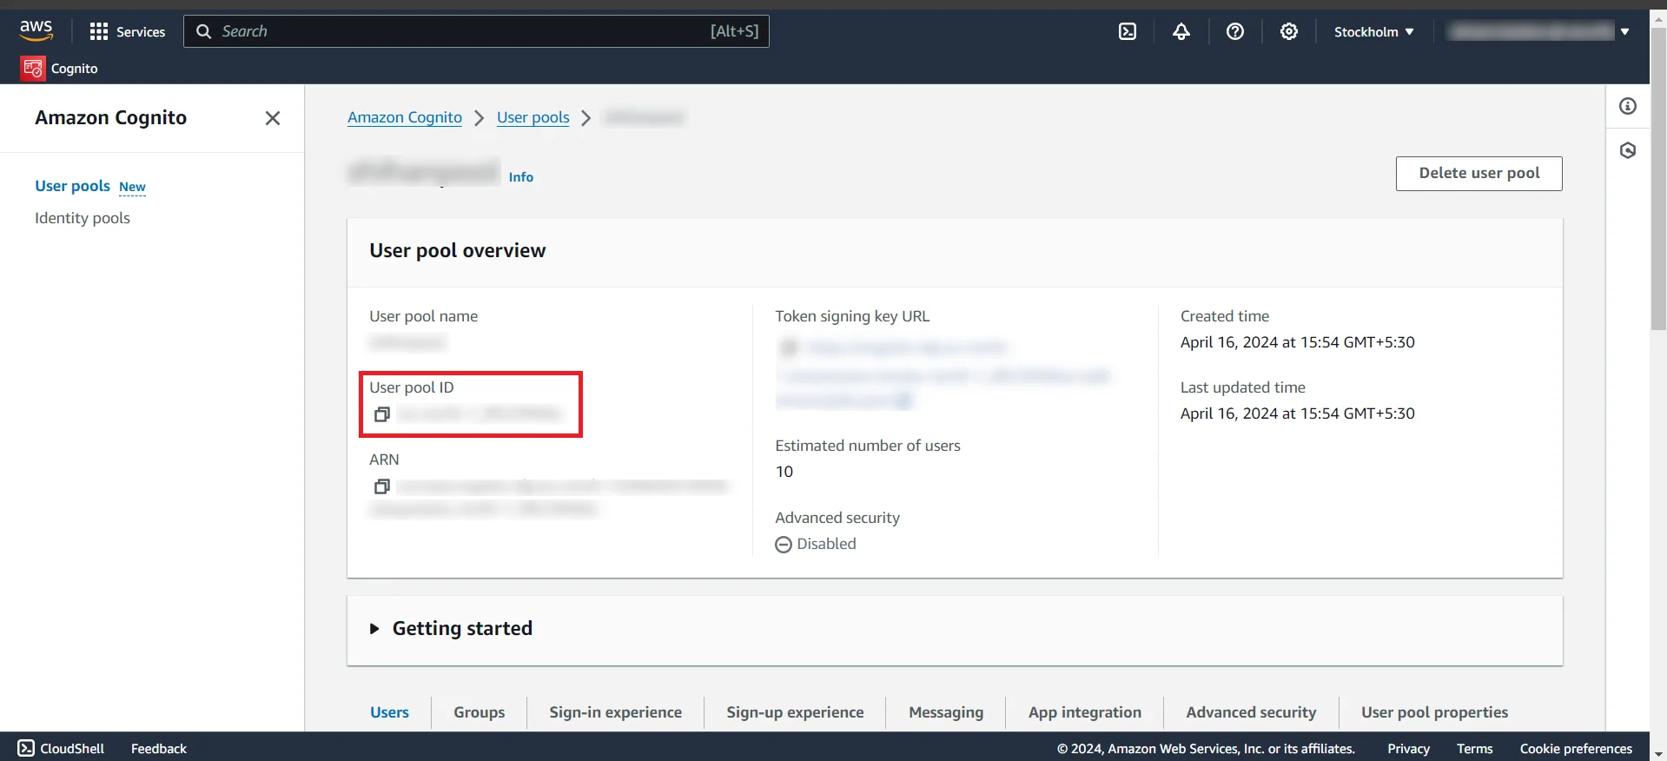Copy the token signing key URL icon

pos(788,347)
